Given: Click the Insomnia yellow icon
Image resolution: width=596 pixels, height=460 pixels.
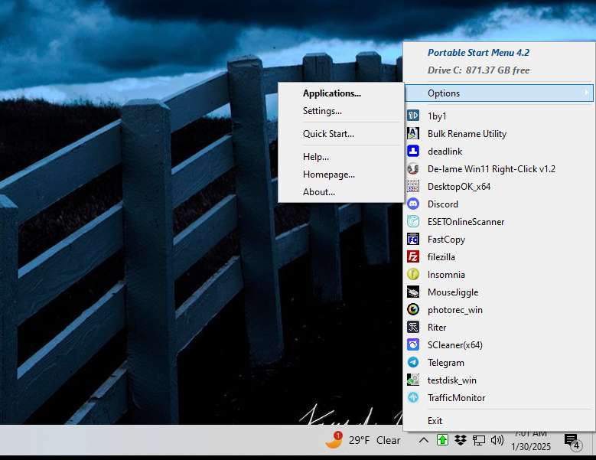Looking at the screenshot, I should (x=413, y=274).
